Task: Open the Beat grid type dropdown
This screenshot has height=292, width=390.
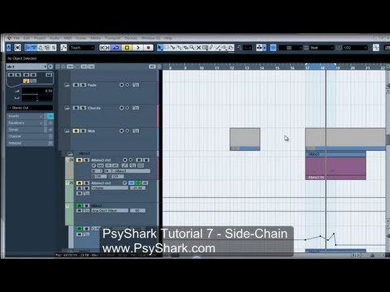Action: click(x=322, y=48)
